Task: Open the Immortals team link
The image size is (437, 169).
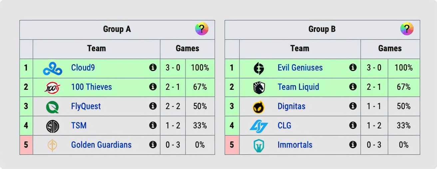Action: point(295,145)
